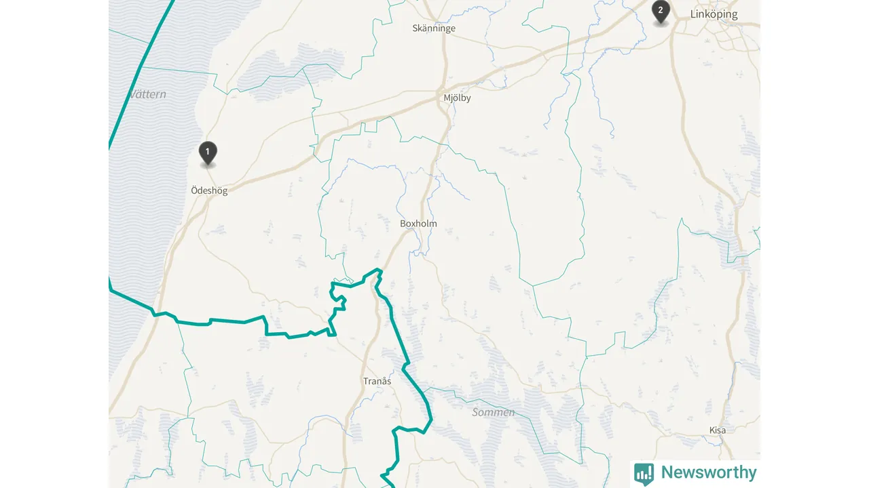869x488 pixels.
Task: Click map marker number 2 near Linköping
Action: coord(661,12)
